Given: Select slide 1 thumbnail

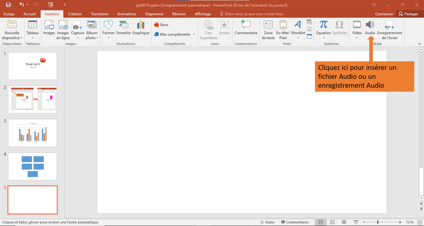Looking at the screenshot, I should pyautogui.click(x=33, y=66).
